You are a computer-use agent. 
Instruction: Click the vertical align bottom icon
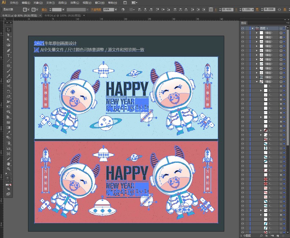coord(168,9)
